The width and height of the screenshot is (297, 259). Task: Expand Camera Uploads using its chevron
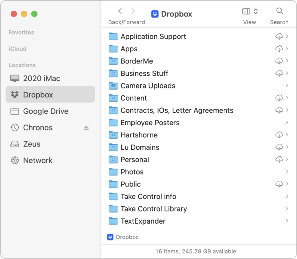pos(287,86)
